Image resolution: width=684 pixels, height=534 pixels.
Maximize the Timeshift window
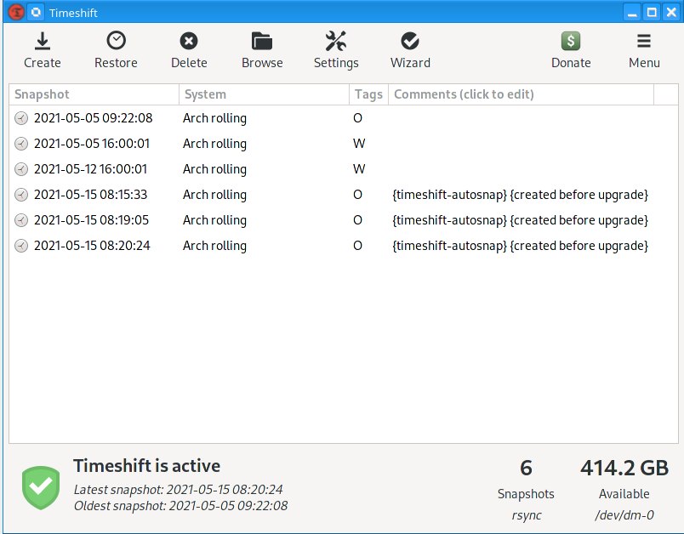[652, 12]
